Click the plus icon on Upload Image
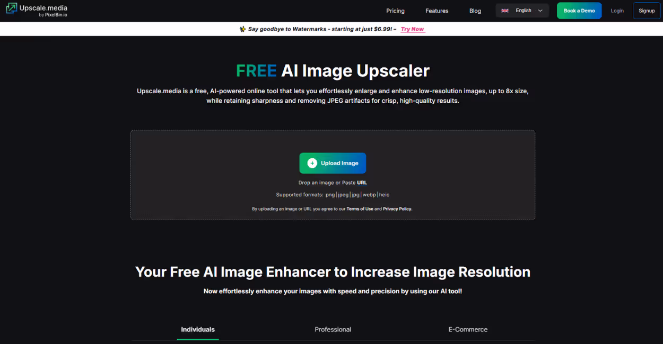The image size is (663, 344). coord(312,163)
